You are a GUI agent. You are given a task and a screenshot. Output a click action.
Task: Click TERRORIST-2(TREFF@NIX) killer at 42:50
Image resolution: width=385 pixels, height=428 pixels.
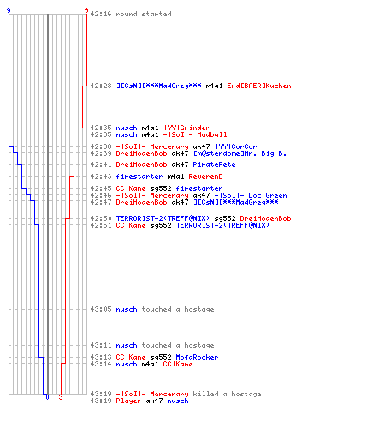click(163, 218)
